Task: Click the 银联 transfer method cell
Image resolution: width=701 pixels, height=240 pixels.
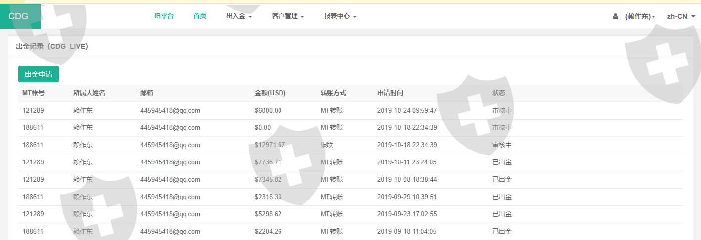Action: pos(327,145)
